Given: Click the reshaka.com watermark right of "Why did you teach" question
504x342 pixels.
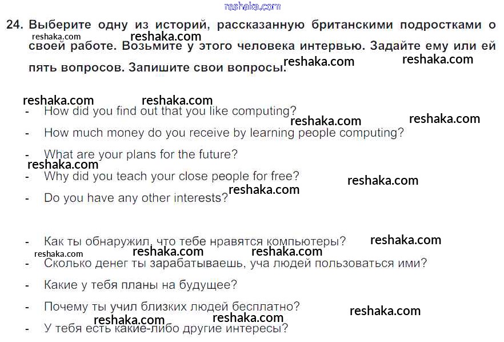Looking at the screenshot, I should tap(382, 181).
